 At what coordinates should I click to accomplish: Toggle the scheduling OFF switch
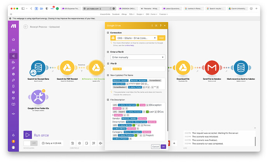(x=30, y=143)
